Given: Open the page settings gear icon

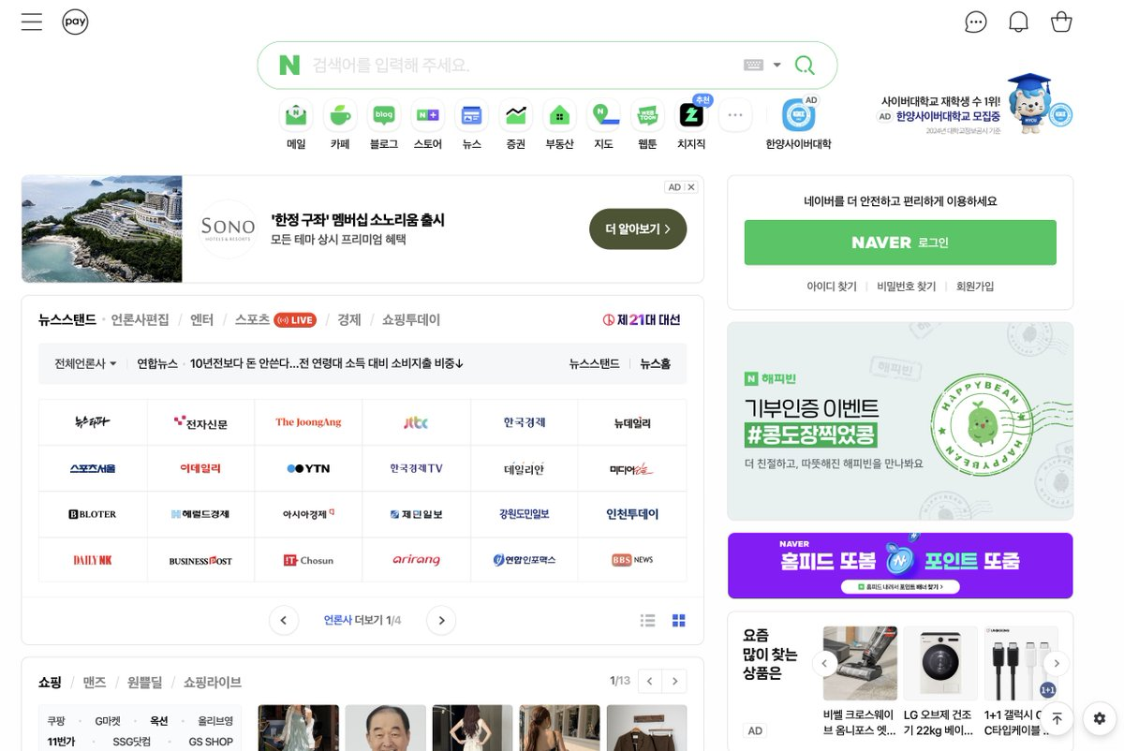Looking at the screenshot, I should point(1100,718).
